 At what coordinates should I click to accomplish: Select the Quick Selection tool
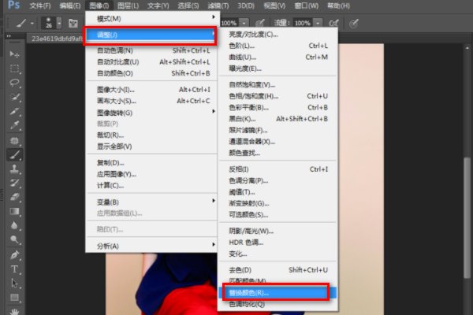(x=14, y=97)
